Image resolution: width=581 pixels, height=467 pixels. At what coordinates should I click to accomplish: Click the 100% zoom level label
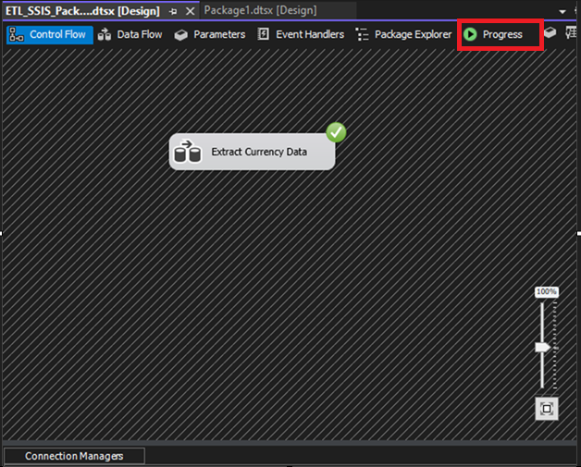coord(547,291)
